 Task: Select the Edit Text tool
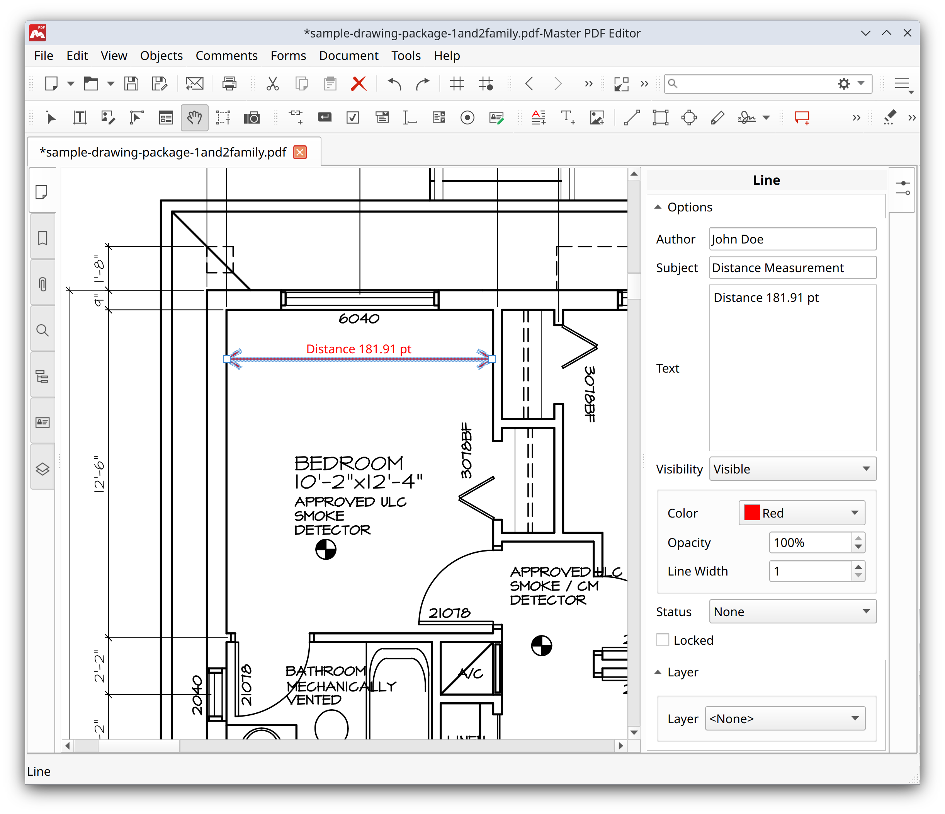coord(80,118)
